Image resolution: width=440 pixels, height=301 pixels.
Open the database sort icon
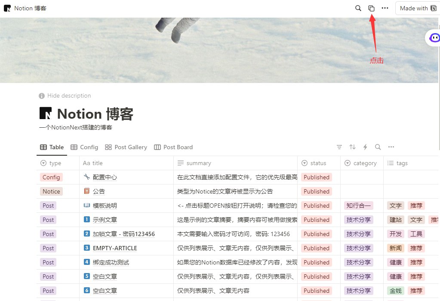click(352, 147)
